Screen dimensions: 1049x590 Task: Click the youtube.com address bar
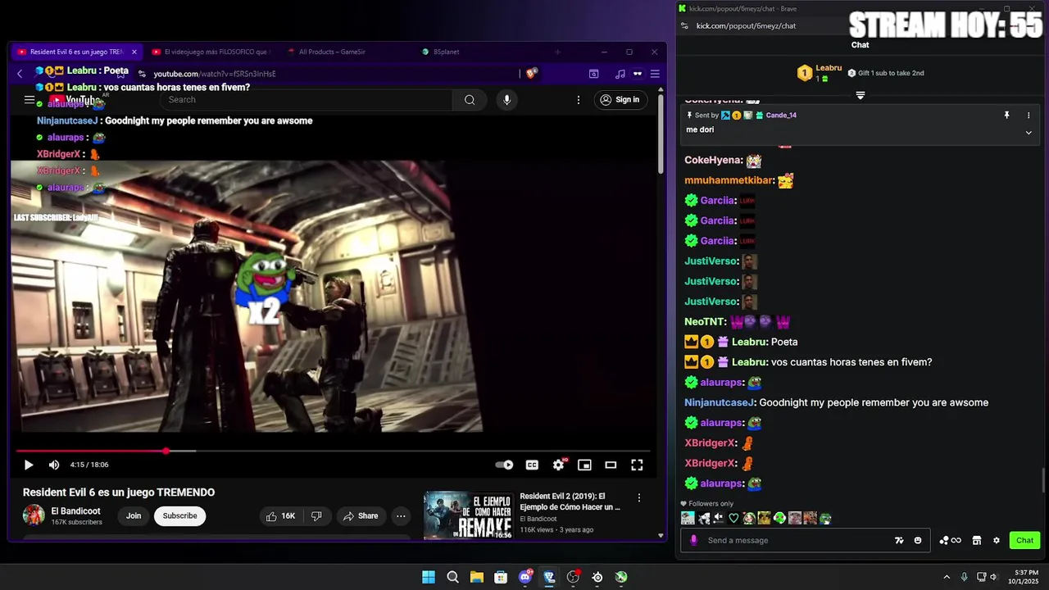328,74
